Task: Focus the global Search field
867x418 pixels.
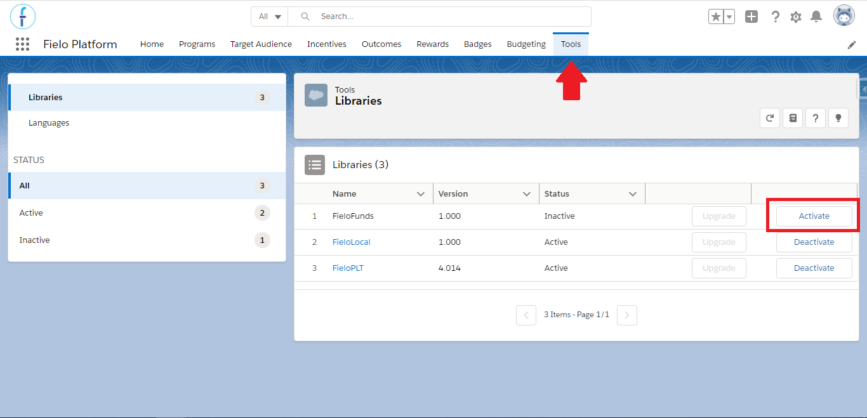Action: pos(440,16)
